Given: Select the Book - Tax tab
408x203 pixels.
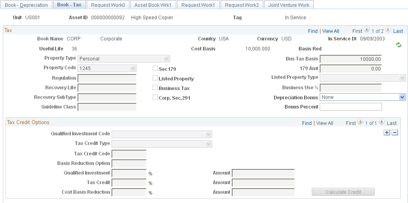Looking at the screenshot, I should (69, 5).
